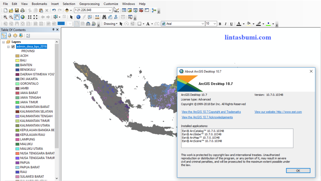Click OK in the About ArcGIS dialog
The image size is (321, 181).
pos(298,170)
